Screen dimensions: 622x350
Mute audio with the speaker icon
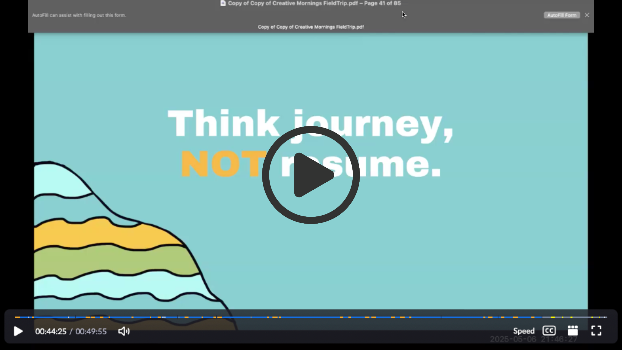(x=124, y=331)
